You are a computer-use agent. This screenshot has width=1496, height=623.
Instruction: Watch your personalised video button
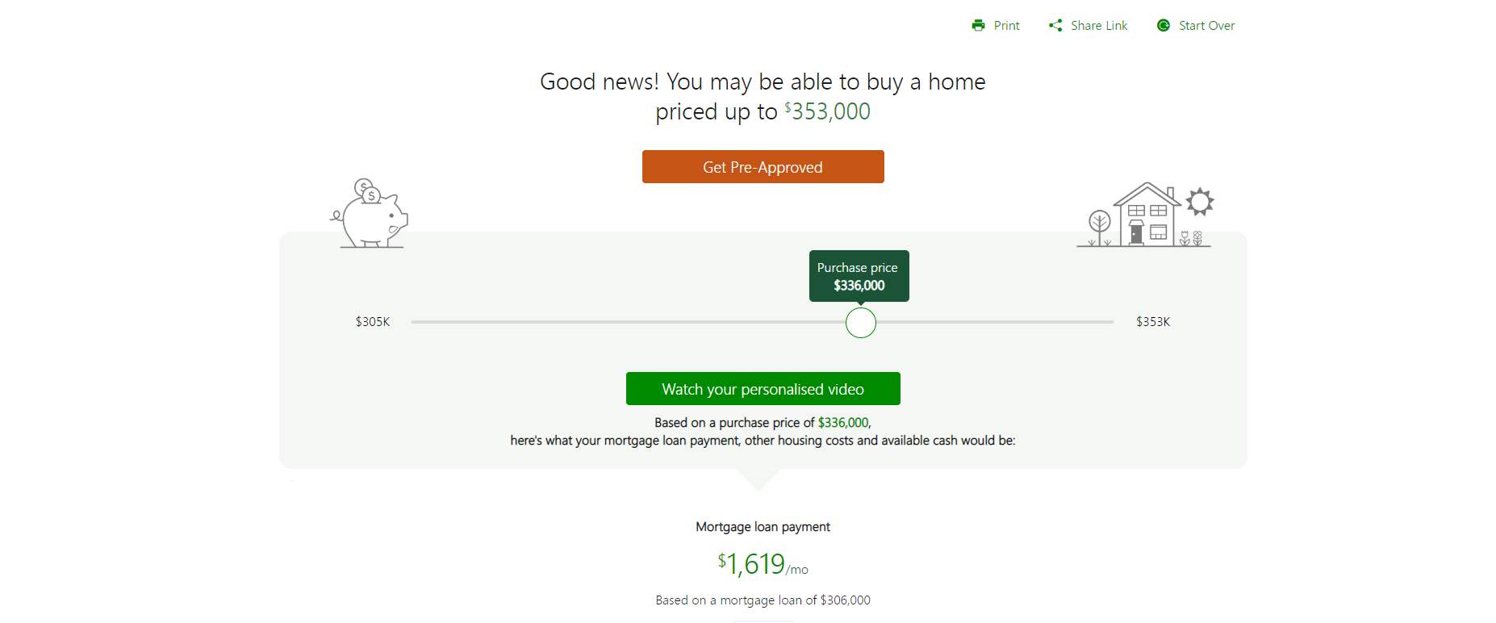763,389
